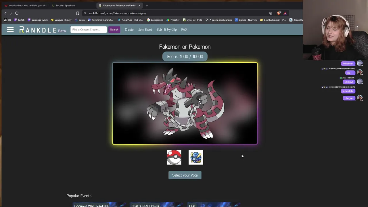Click the Popular Events heading
This screenshot has width=368, height=207.
(79, 196)
